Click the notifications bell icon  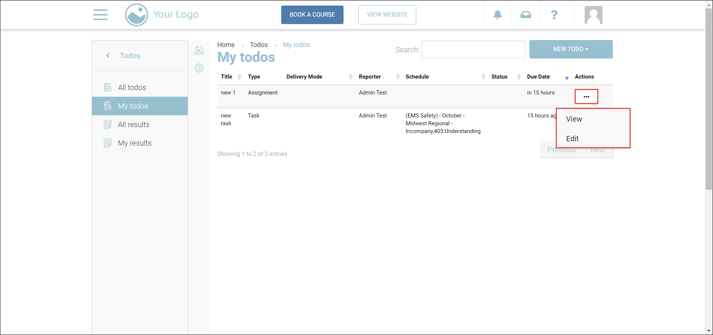(x=497, y=15)
